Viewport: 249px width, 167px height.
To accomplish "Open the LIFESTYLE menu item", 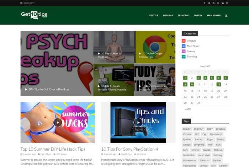I will tap(153, 16).
